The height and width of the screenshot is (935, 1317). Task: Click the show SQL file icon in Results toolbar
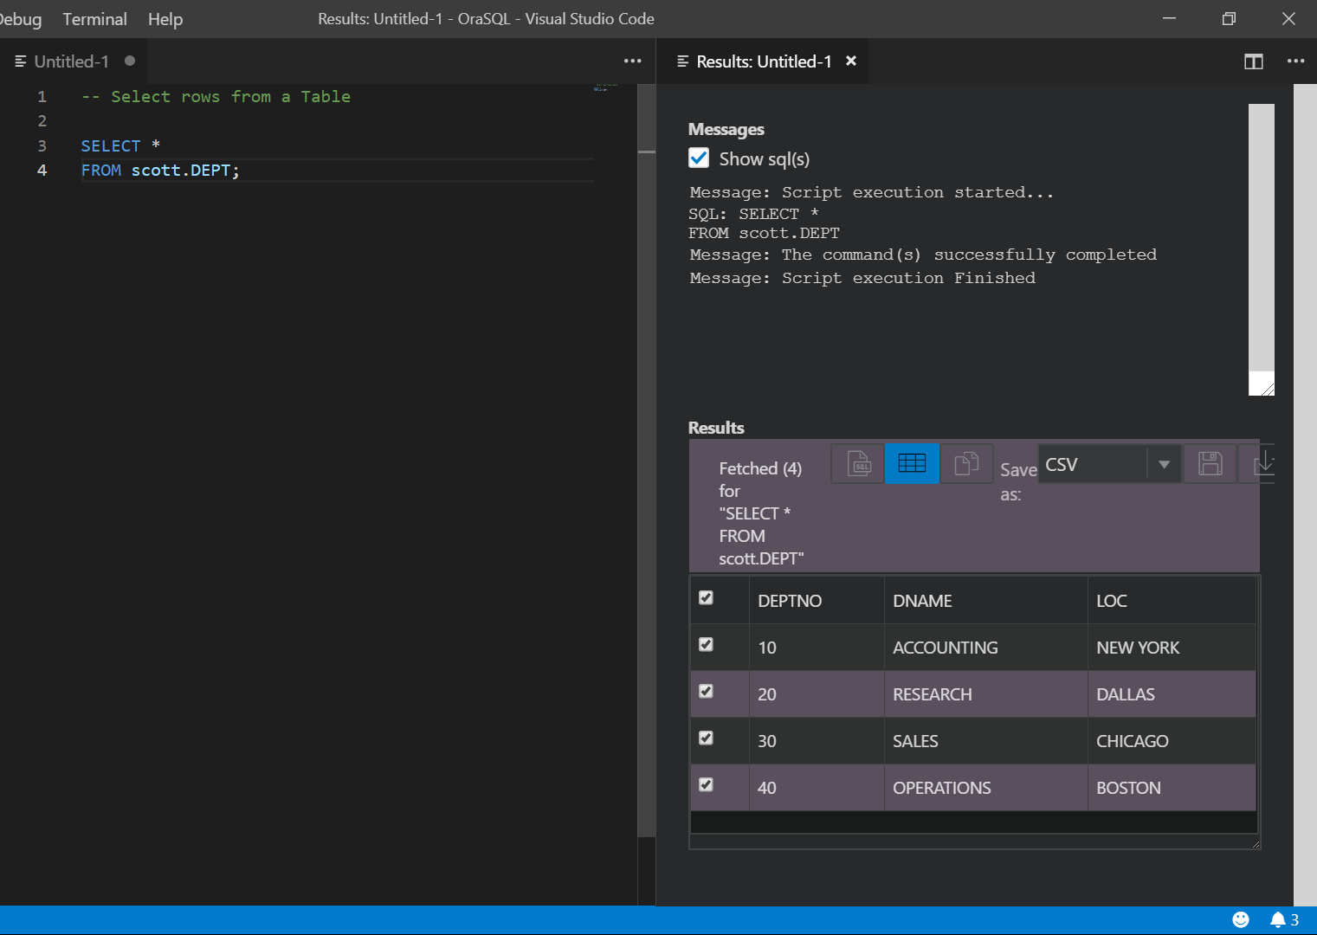click(858, 463)
